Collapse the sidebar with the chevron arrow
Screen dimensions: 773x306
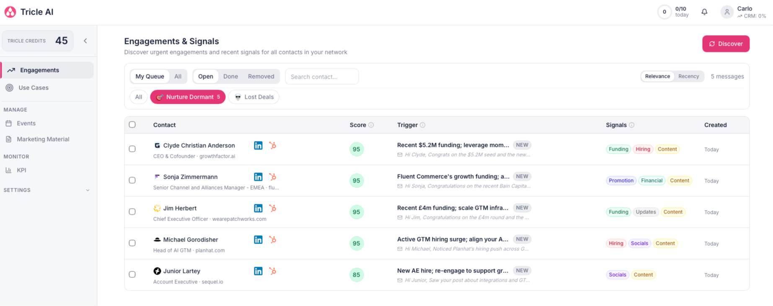click(x=85, y=41)
